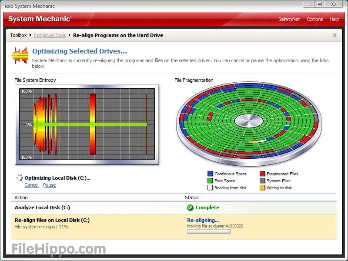Click the Free Space green swatch
This screenshot has height=261, width=348.
210,181
